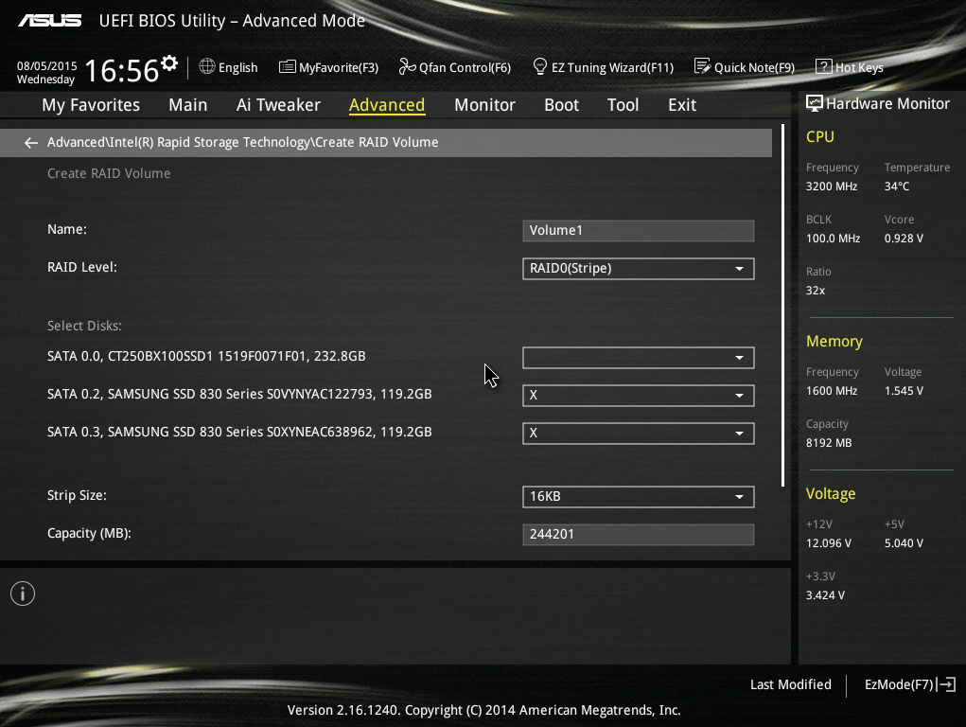
Task: Open Quick Note(F9) label
Action: pyautogui.click(x=755, y=68)
